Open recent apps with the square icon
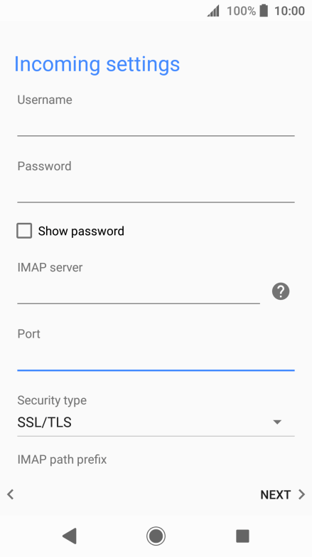 (242, 536)
